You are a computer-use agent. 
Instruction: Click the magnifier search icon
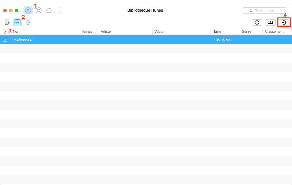[251, 11]
